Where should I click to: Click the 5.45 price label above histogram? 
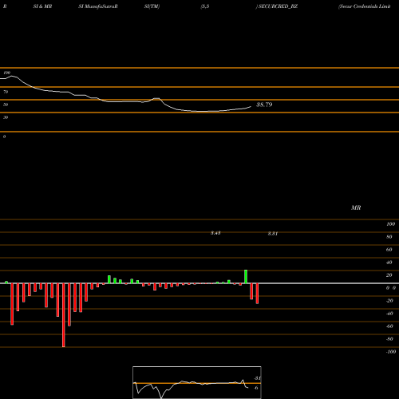pyautogui.click(x=215, y=233)
